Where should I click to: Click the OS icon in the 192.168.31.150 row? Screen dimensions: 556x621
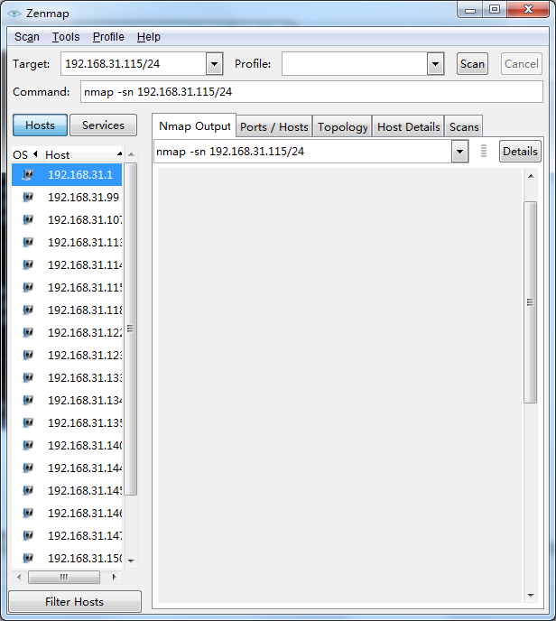[28, 559]
